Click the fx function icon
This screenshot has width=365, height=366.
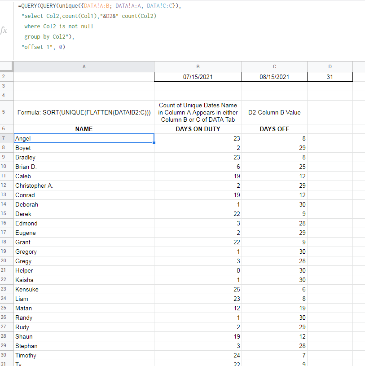point(4,31)
